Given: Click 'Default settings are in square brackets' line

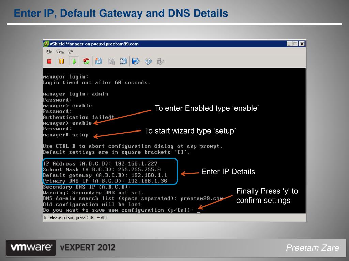Looking at the screenshot, I should coord(116,152).
